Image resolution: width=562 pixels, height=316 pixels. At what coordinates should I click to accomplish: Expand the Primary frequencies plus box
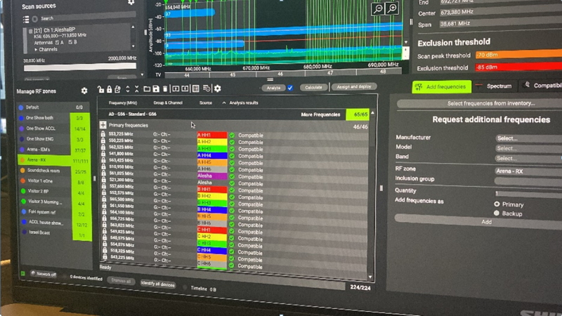103,125
